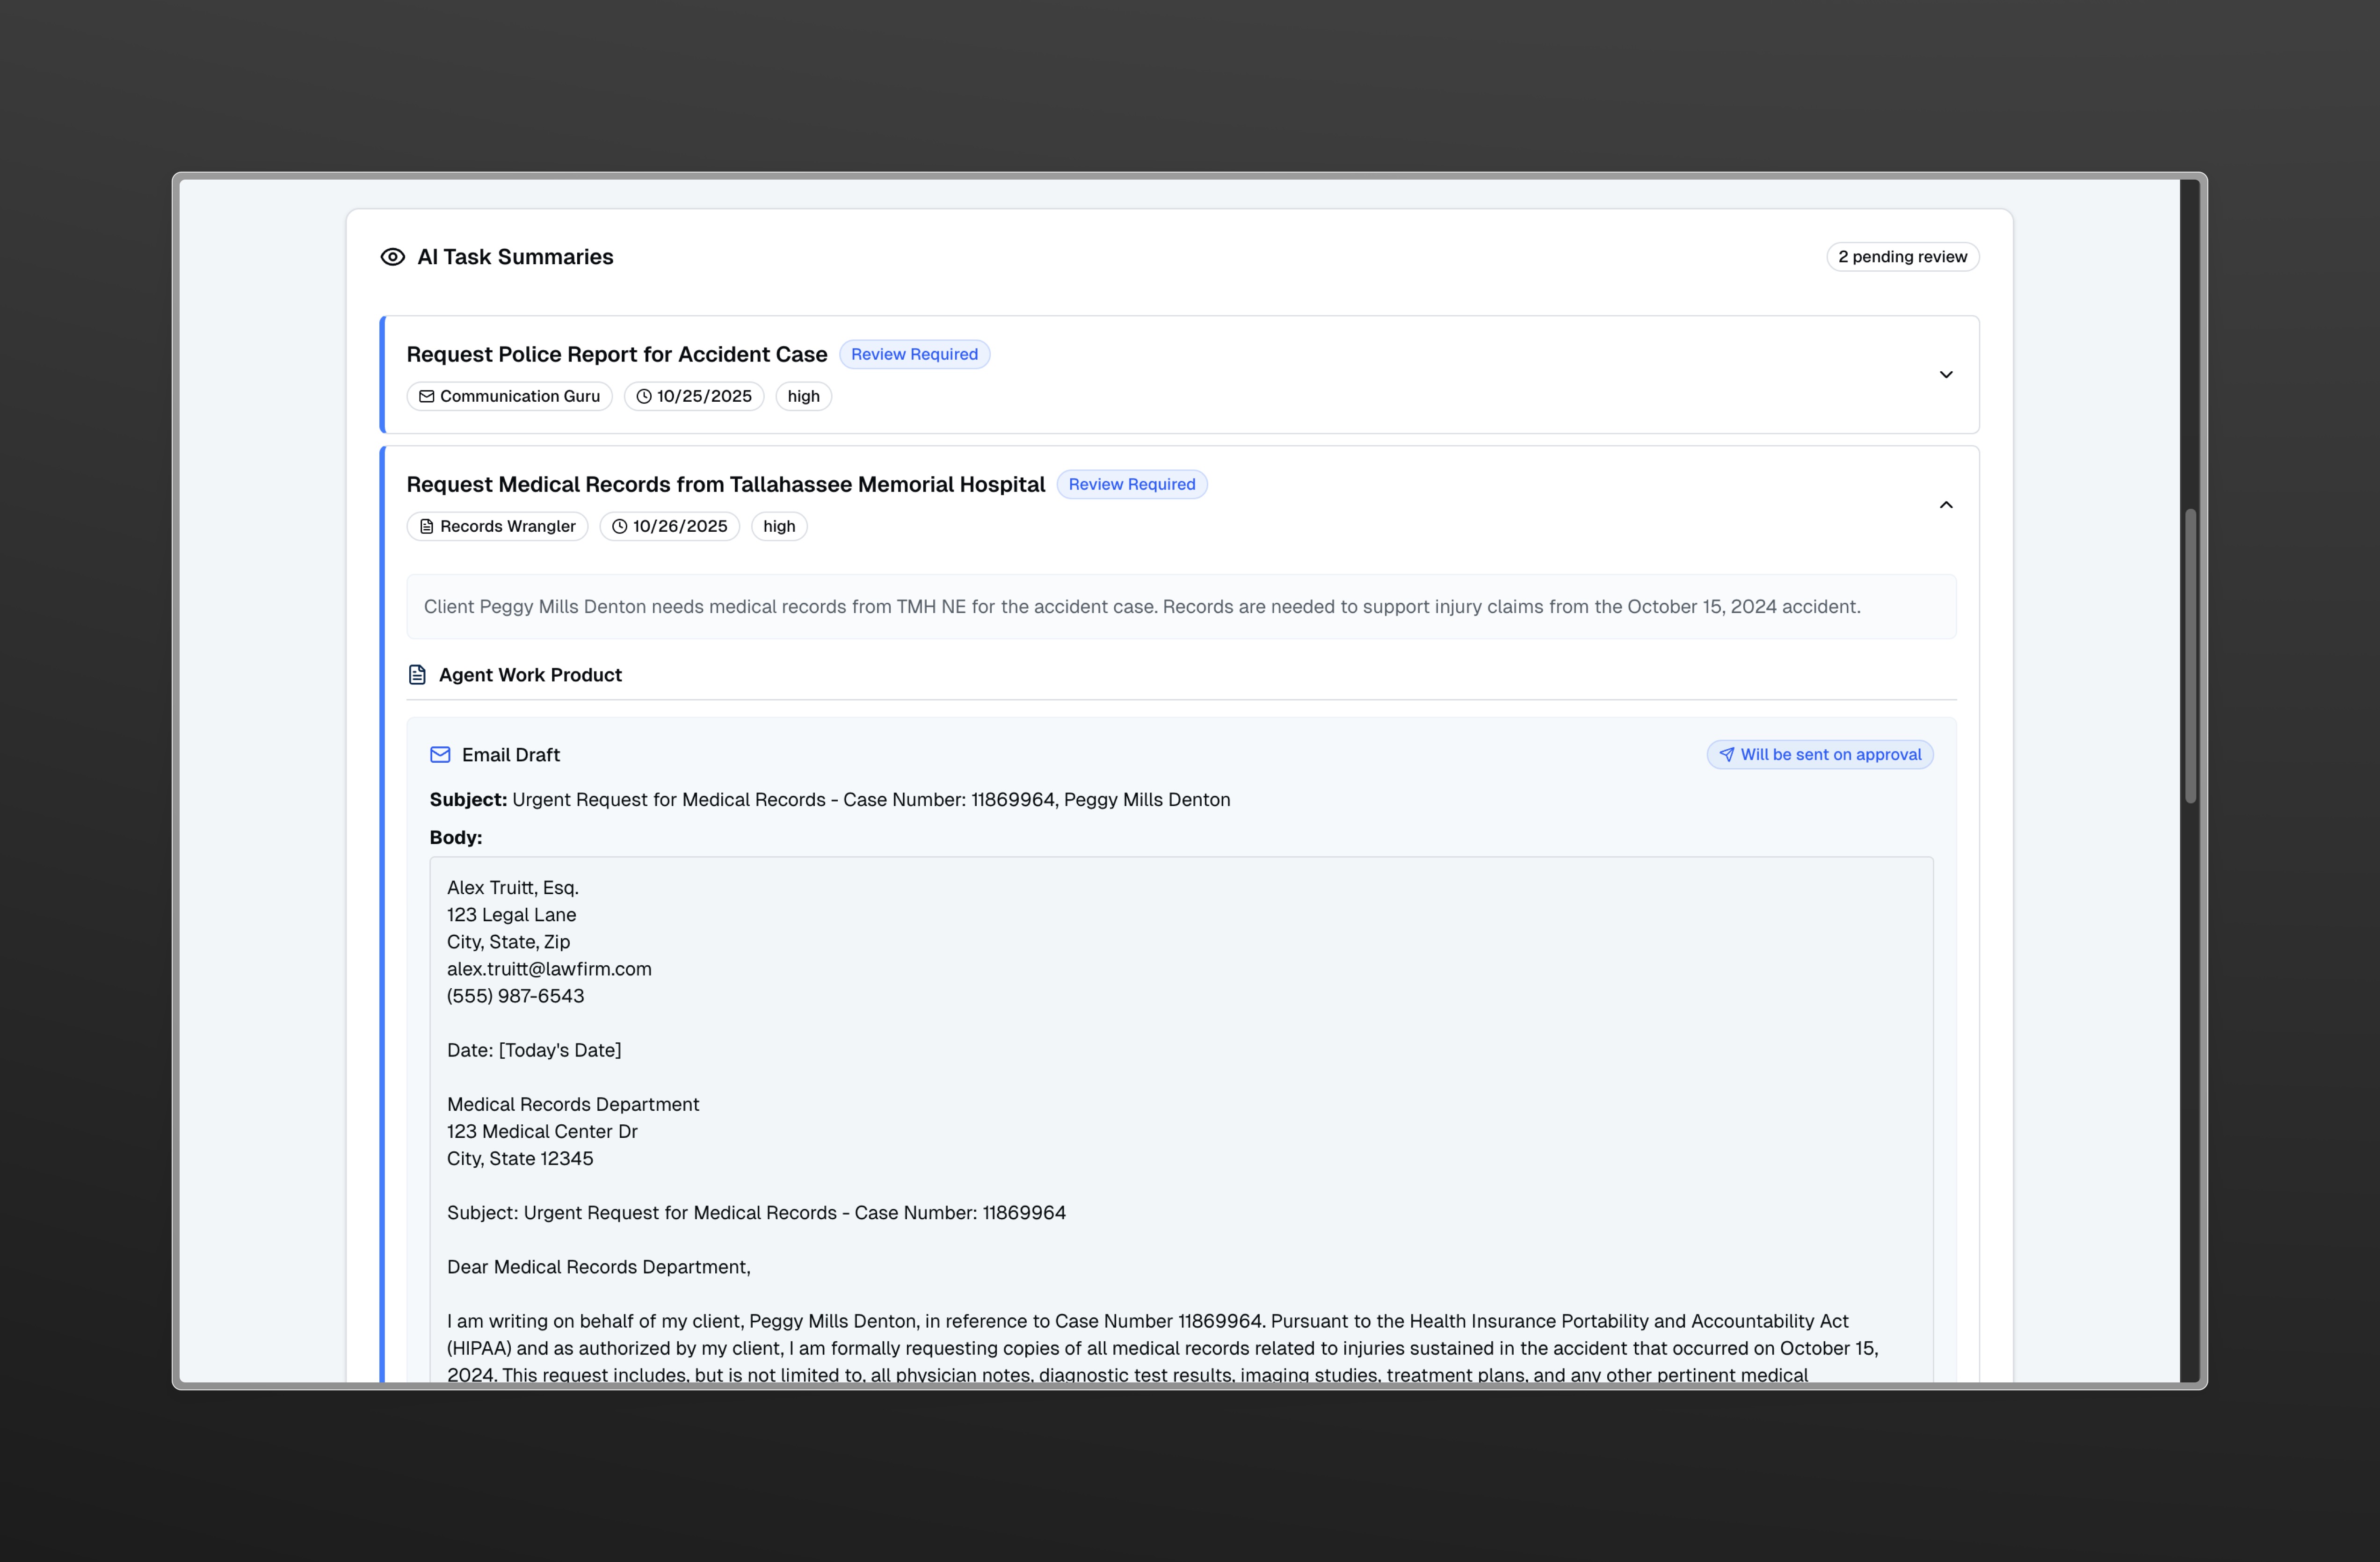2380x1562 pixels.
Task: Click the page vertical scrollbar thumb
Action: pos(2190,655)
